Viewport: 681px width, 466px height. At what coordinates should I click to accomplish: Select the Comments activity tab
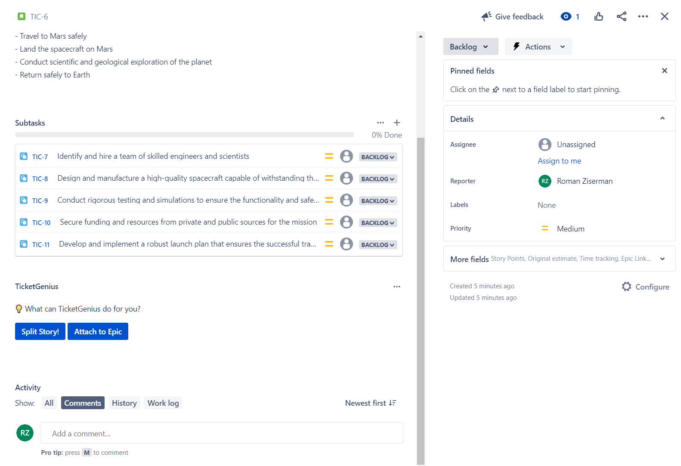[x=83, y=403]
